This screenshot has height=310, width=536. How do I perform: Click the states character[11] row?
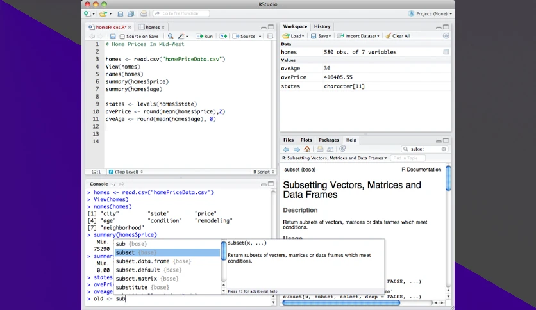pyautogui.click(x=365, y=86)
